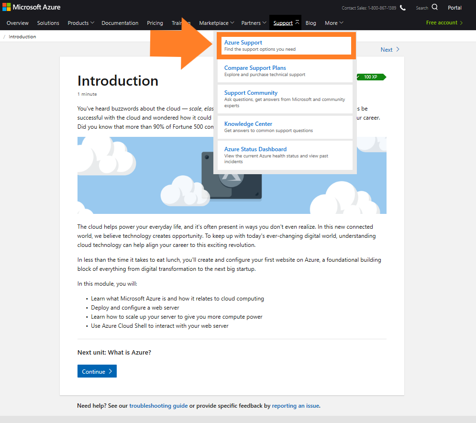Screen dimensions: 476x423
Task: Click the Microsoft Azure logo
Action: coord(32,7)
